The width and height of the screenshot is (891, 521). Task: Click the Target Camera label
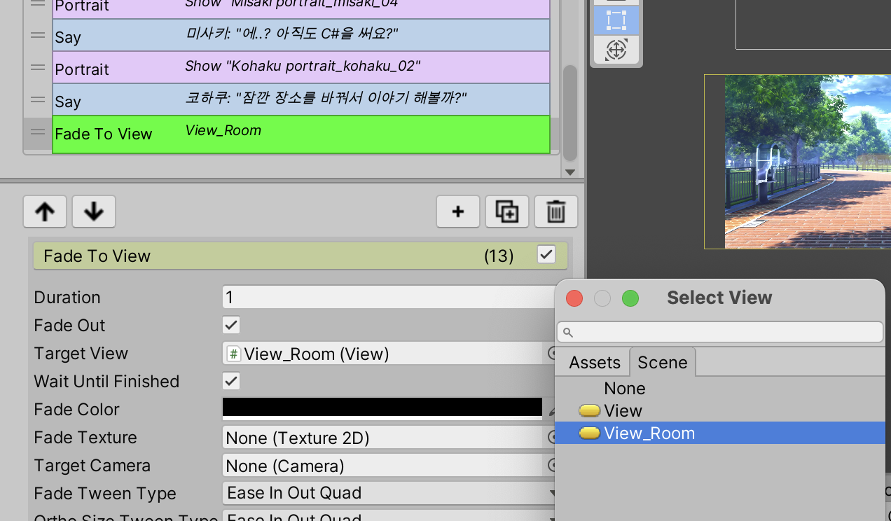point(92,466)
